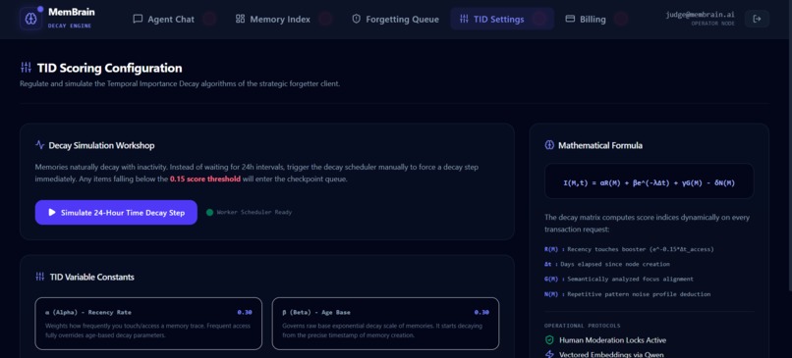Select the Beta Age Base card

tap(385, 324)
